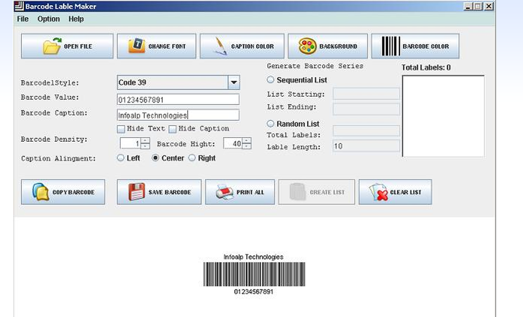Click the Background color palette icon
This screenshot has height=317, width=523.
click(308, 46)
